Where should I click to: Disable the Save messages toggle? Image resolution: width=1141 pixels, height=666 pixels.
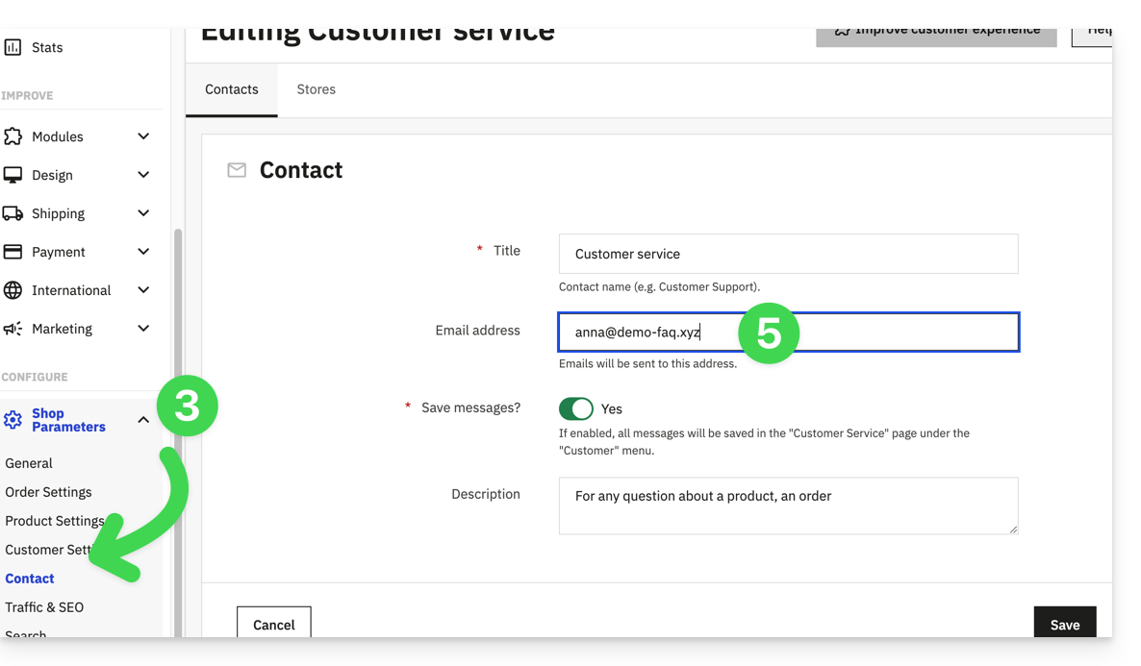click(576, 408)
